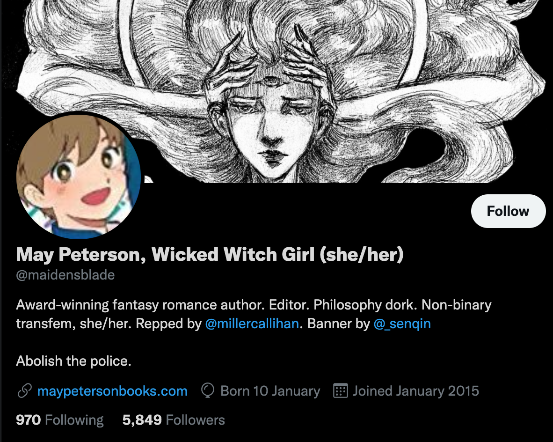The height and width of the screenshot is (442, 553).
Task: Click the 'Award-winning fantasy romance author' bio text
Action: pos(140,305)
